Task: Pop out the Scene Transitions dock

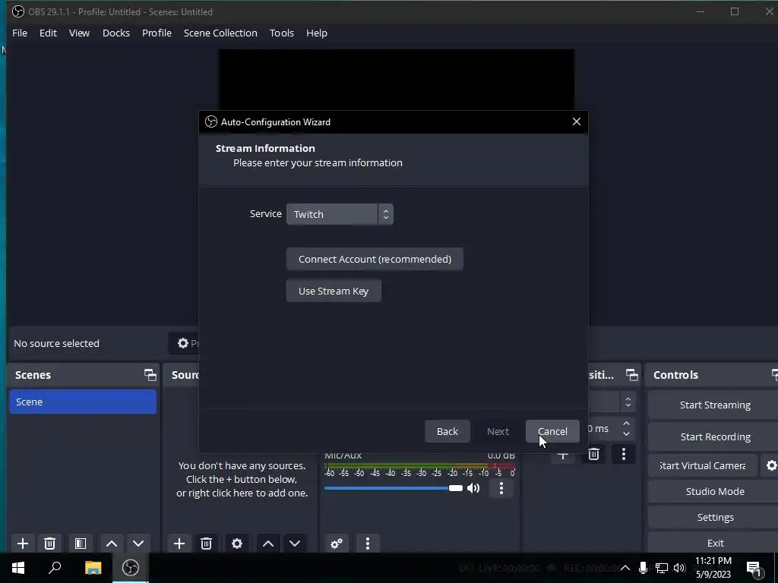Action: click(631, 375)
